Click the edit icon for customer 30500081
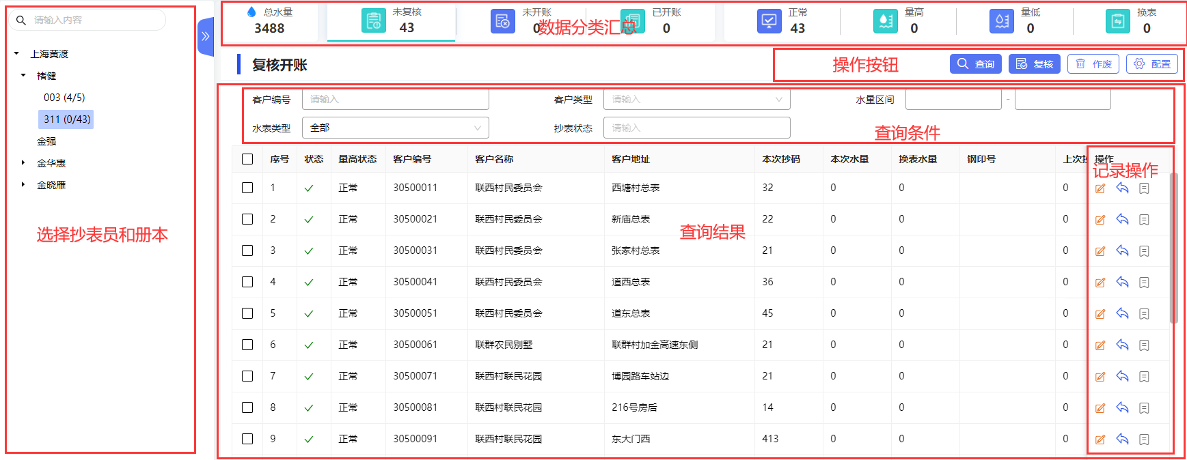 click(1100, 408)
